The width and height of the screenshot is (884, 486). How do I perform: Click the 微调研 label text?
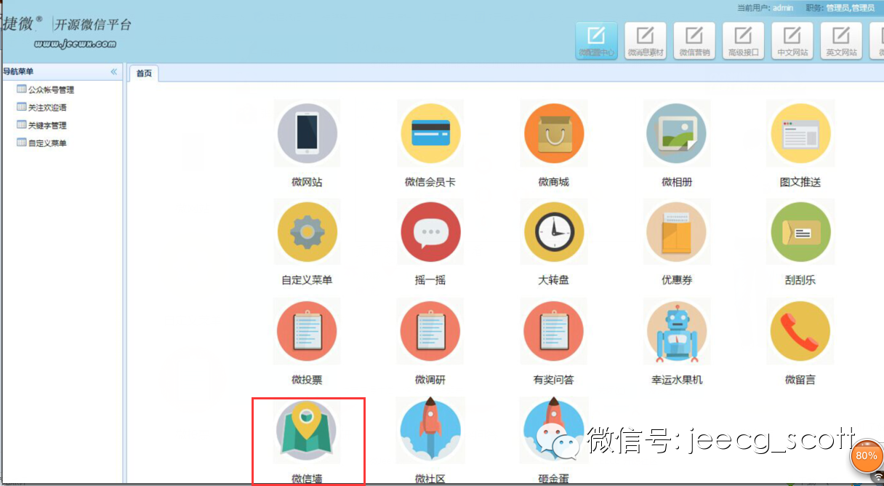[x=430, y=380]
